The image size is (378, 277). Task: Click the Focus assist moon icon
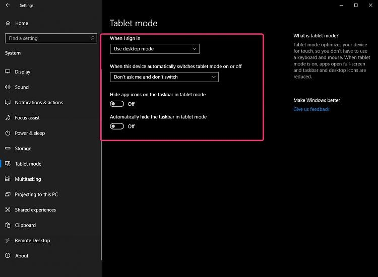click(x=8, y=117)
